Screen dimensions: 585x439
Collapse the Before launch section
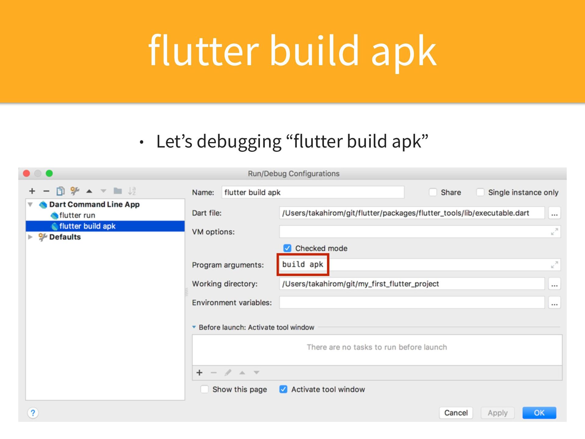pyautogui.click(x=194, y=327)
